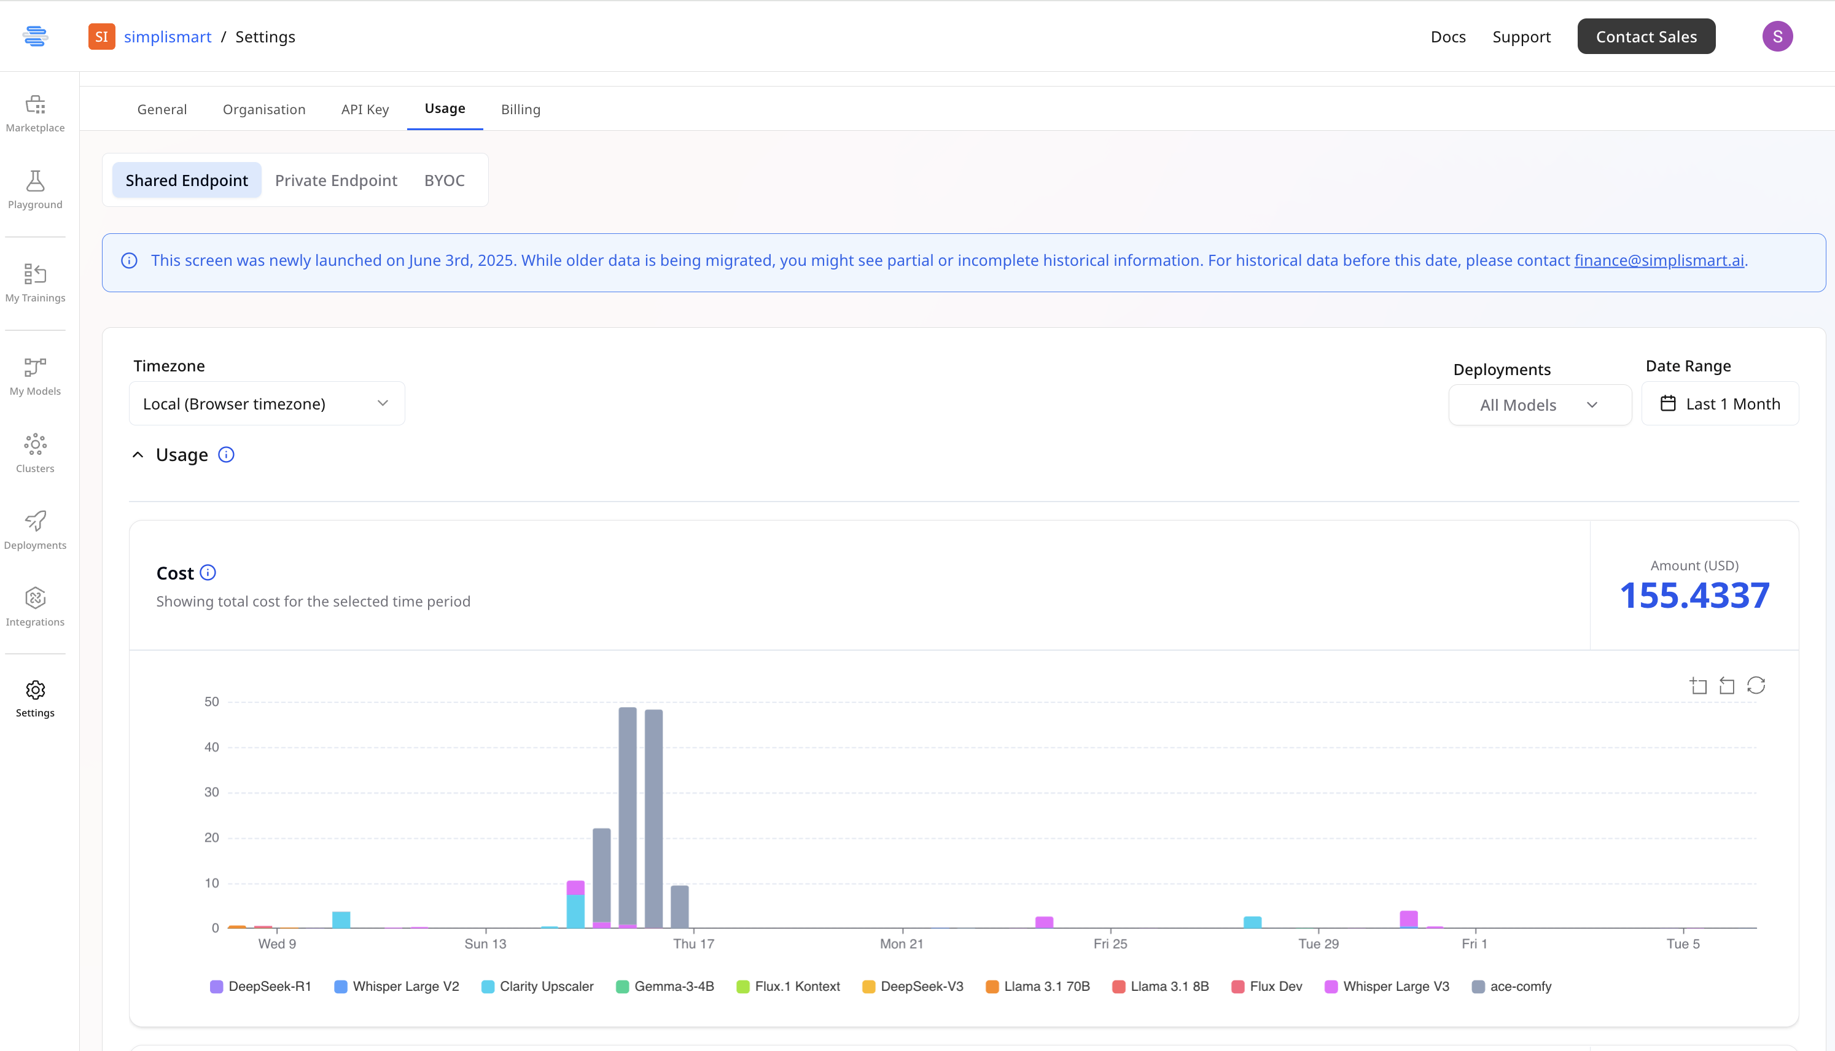Click the Simplismart logo icon
This screenshot has height=1051, width=1835.
click(x=34, y=36)
